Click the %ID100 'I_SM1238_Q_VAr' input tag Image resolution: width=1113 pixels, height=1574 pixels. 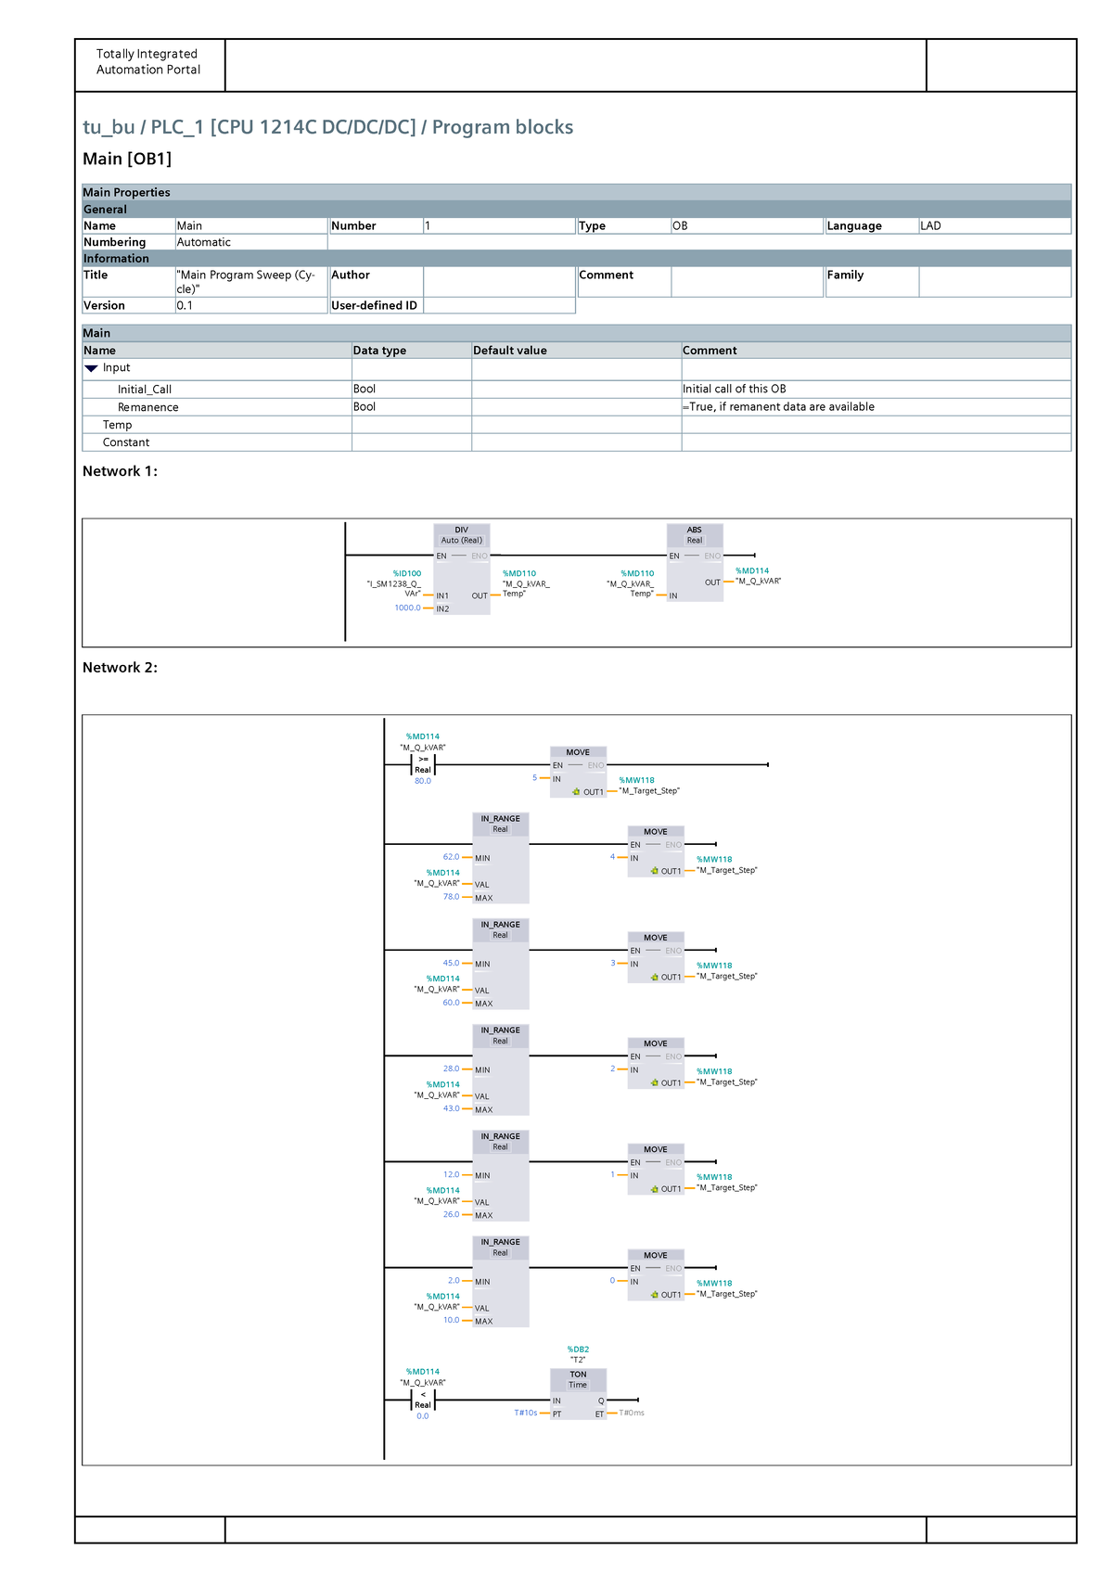[x=395, y=583]
